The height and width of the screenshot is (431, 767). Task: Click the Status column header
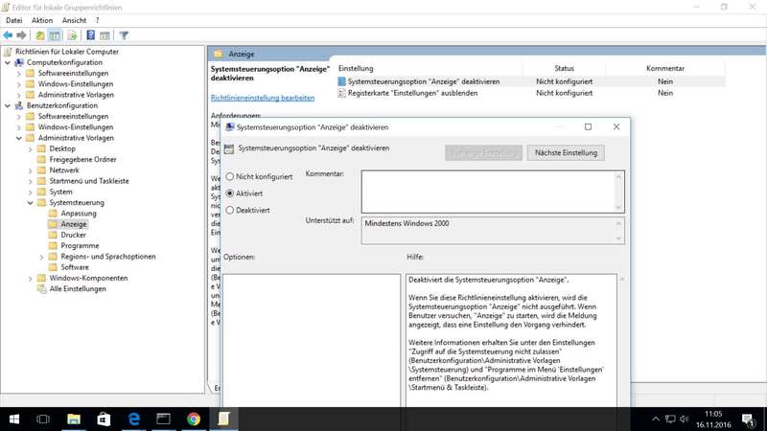[x=564, y=68]
